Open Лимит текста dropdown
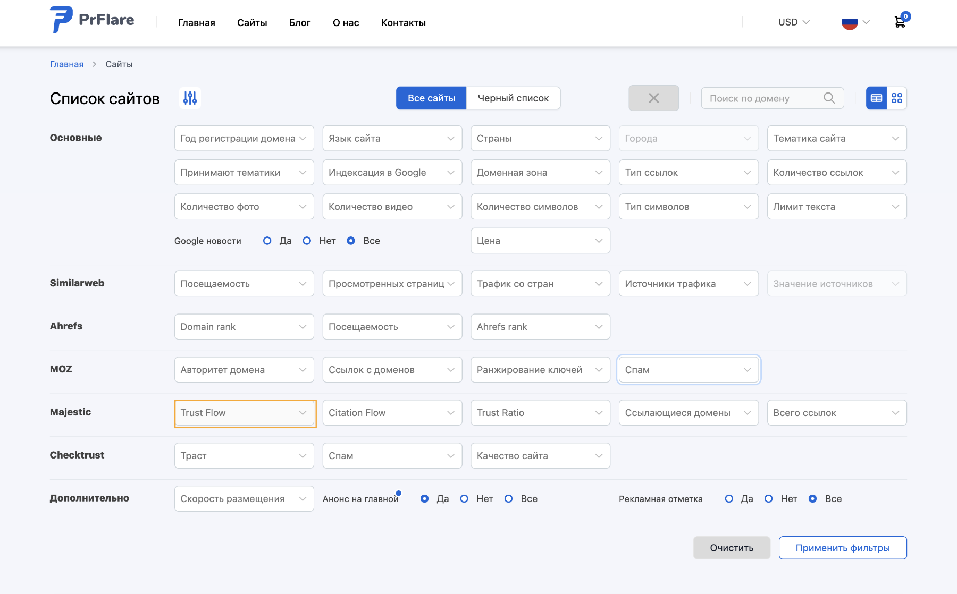957x594 pixels. tap(837, 207)
